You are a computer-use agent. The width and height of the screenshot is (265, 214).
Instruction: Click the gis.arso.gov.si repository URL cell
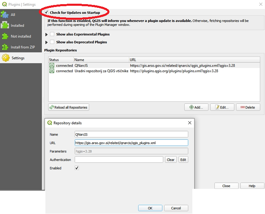point(182,66)
